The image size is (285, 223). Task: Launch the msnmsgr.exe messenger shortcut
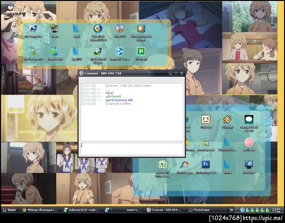point(206,145)
